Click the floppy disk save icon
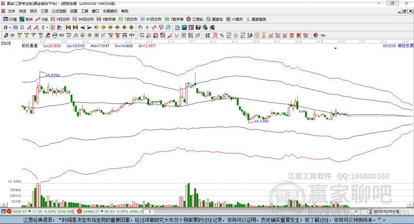The width and height of the screenshot is (414, 224). click(x=198, y=27)
